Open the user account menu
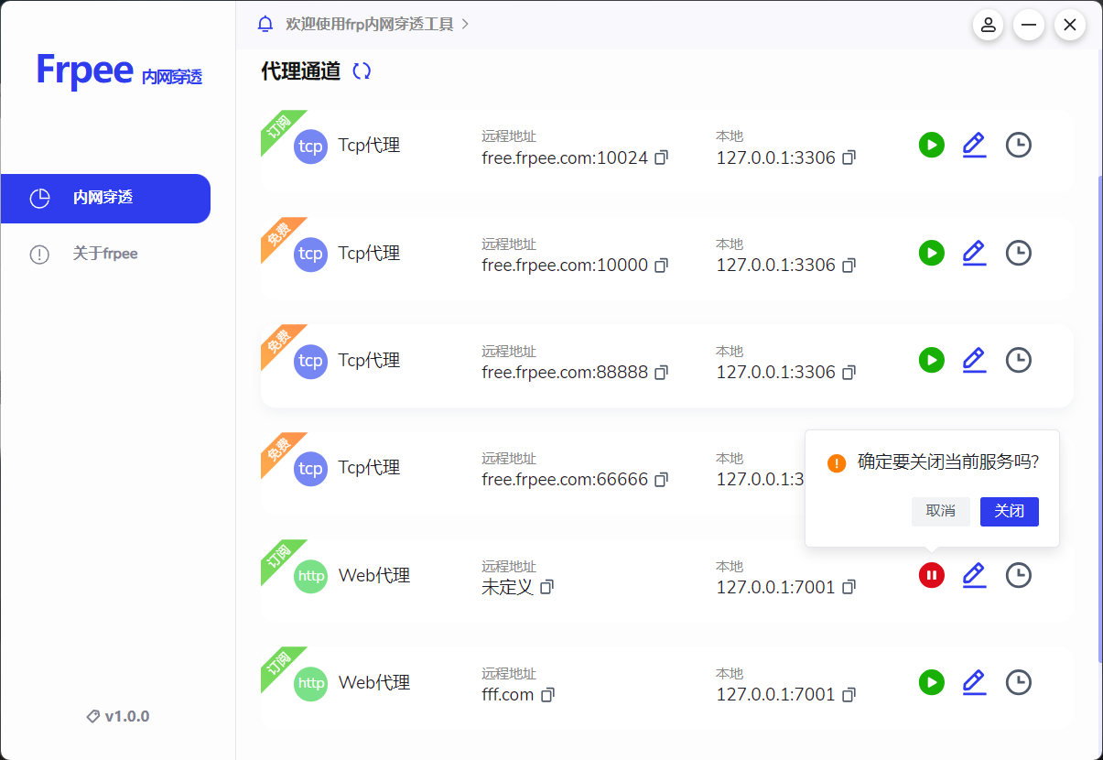 pyautogui.click(x=988, y=25)
